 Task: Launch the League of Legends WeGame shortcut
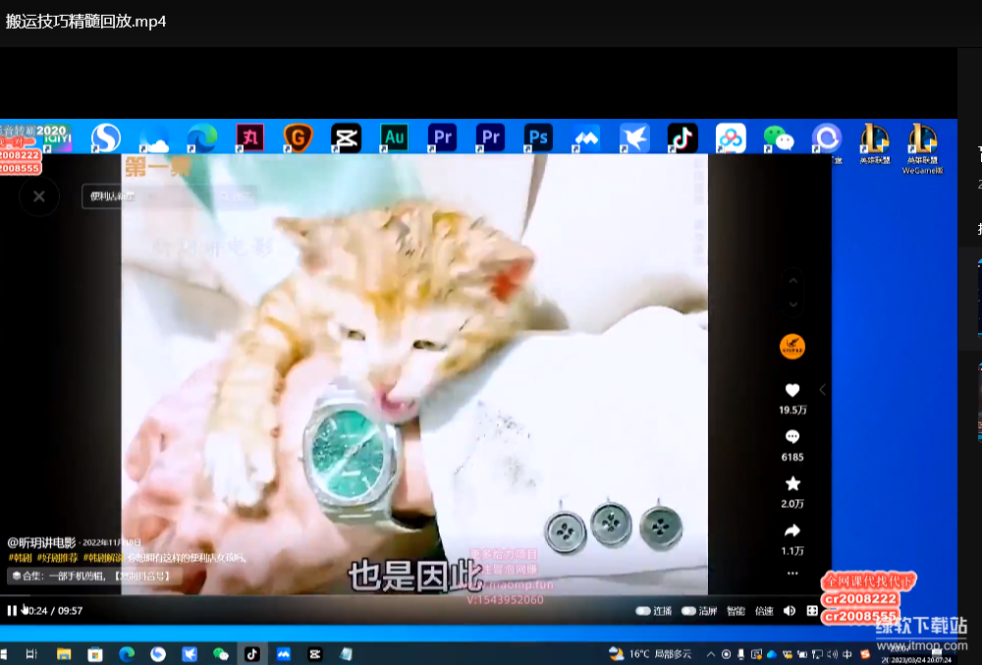click(922, 148)
